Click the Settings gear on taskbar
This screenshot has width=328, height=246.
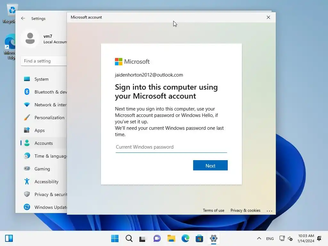click(x=214, y=238)
